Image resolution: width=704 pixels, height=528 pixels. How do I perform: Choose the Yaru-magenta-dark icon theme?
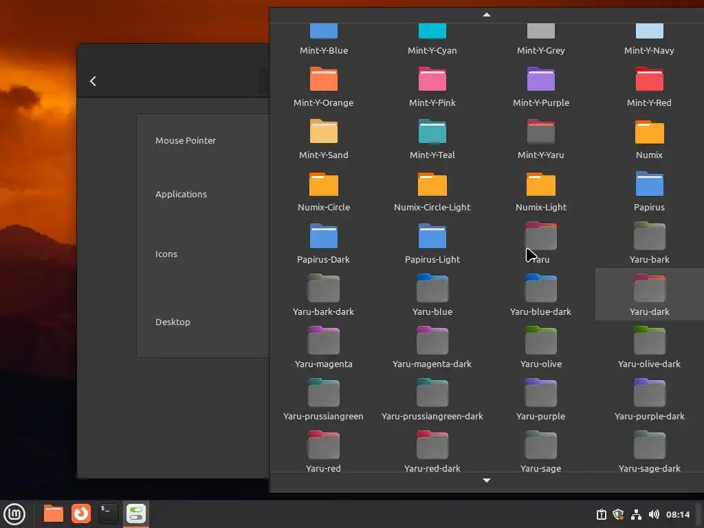[432, 347]
